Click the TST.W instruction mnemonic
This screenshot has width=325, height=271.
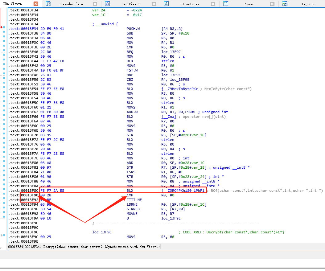pyautogui.click(x=132, y=70)
